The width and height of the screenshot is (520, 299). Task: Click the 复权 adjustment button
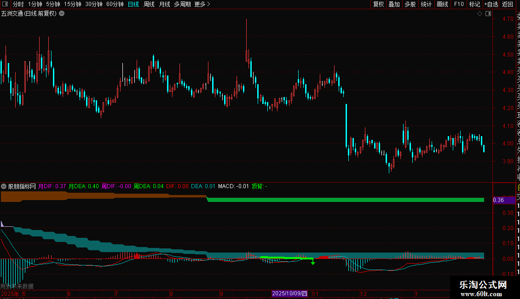(378, 4)
